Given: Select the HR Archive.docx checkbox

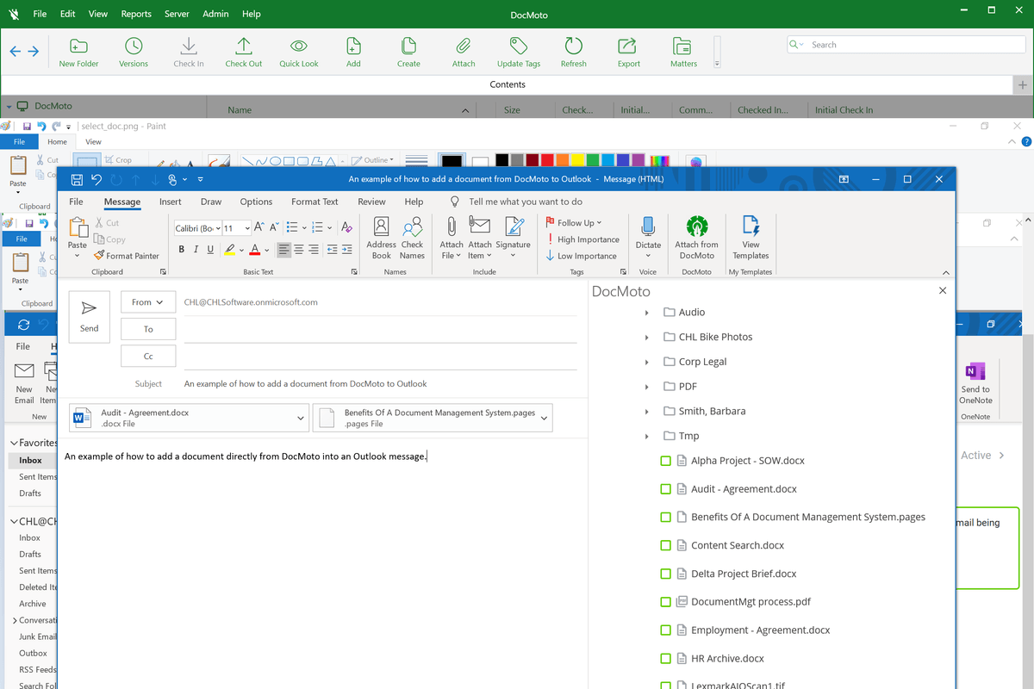Looking at the screenshot, I should pos(666,659).
